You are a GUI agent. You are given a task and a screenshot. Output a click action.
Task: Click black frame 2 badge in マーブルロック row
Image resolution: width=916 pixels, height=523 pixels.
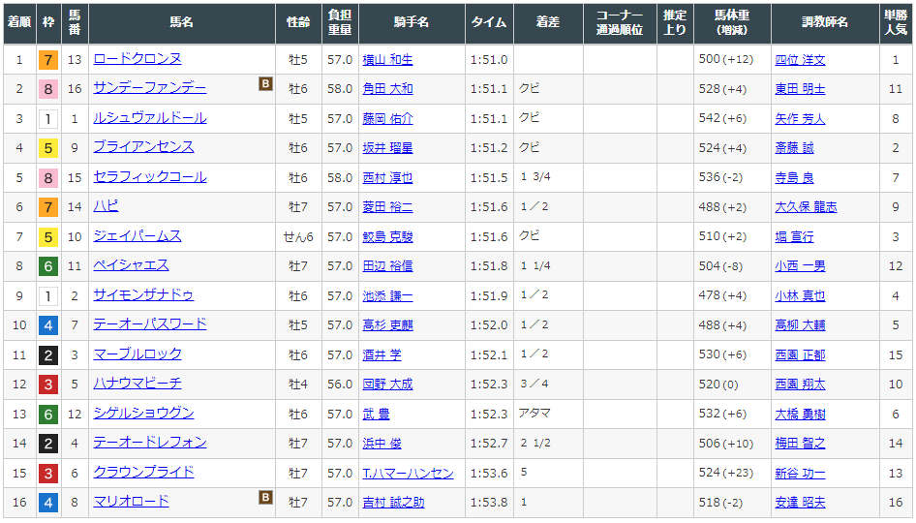[48, 355]
